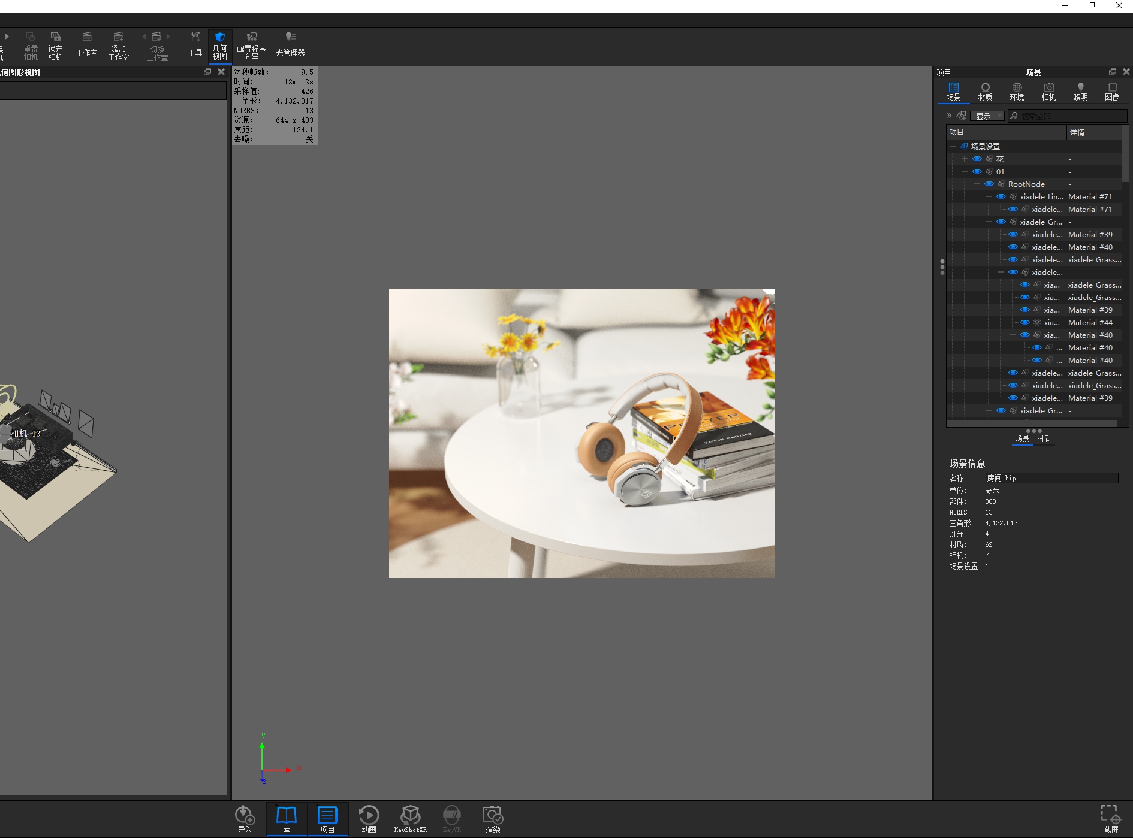
Task: Click the 截屏 screenshot button
Action: tap(1111, 819)
